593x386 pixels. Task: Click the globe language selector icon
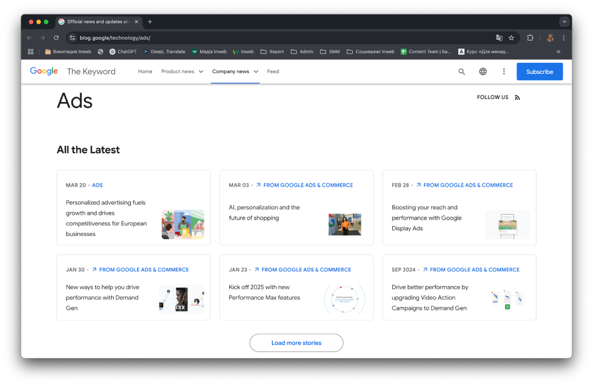pos(483,72)
